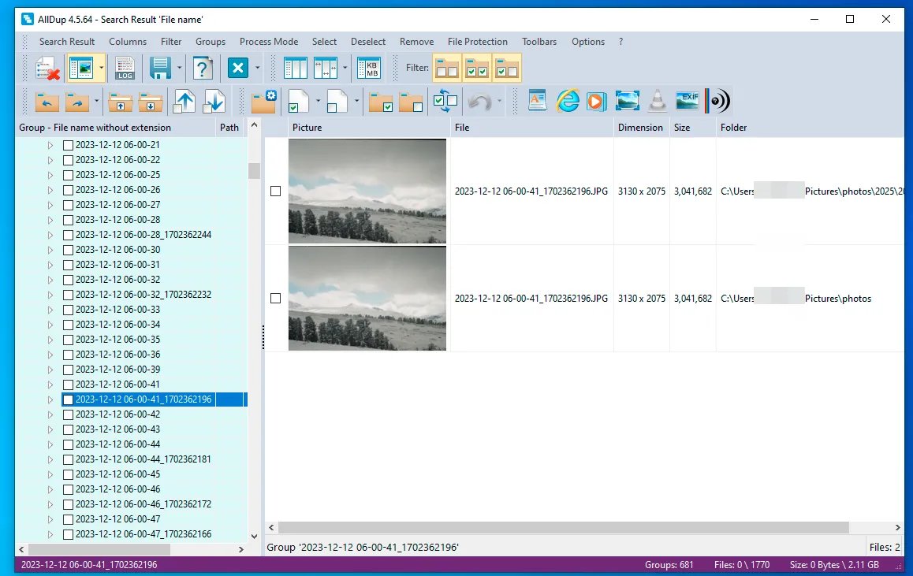Viewport: 913px width, 576px height.
Task: Click the blue X remove icon
Action: (x=237, y=69)
